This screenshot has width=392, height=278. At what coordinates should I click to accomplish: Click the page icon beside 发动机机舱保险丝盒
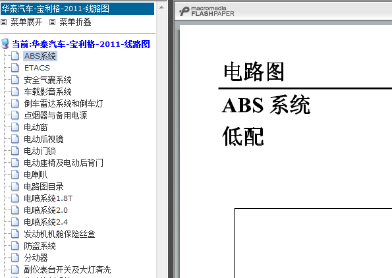[15, 234]
